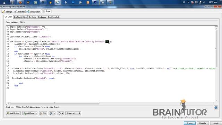
Task: Open the Firefox icon in the taskbar
Action: coord(20,2)
